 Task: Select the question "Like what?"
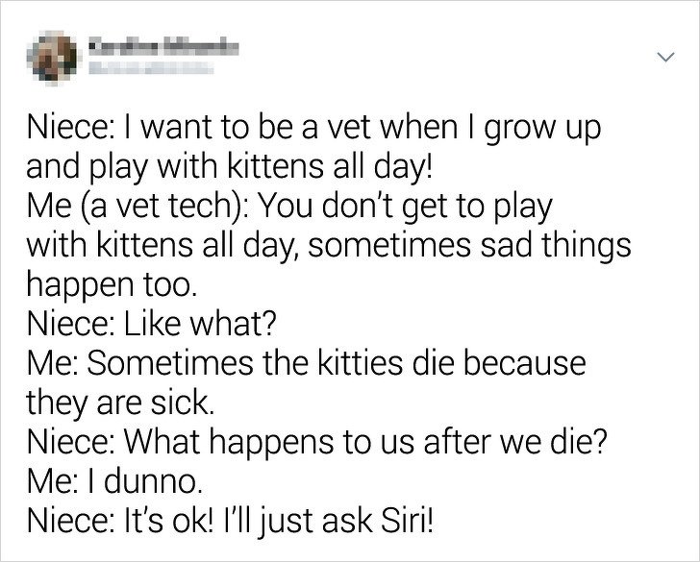point(200,324)
